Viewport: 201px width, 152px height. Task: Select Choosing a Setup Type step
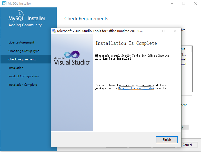(24, 51)
